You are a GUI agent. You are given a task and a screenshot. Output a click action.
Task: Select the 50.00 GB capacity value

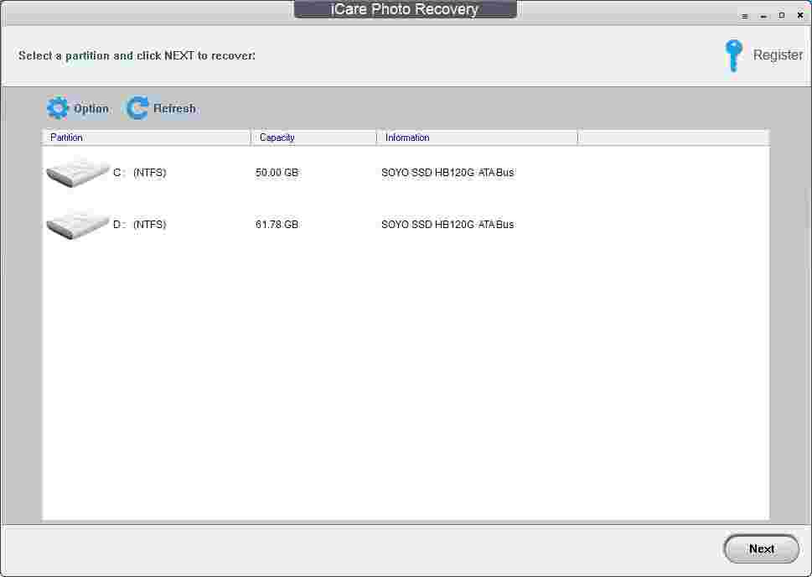(276, 172)
